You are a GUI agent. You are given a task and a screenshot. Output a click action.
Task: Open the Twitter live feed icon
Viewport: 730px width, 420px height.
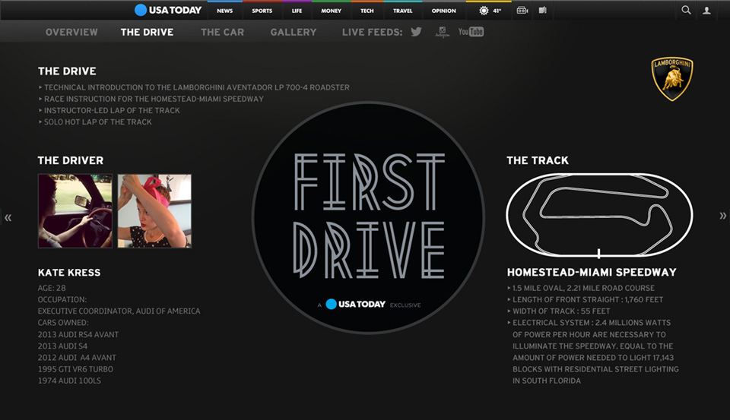pyautogui.click(x=416, y=32)
